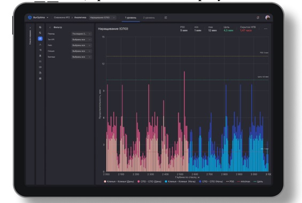Toggle СПО - СПО (Ночь) legend series
Screen dimensions: 302x203
click(x=211, y=182)
